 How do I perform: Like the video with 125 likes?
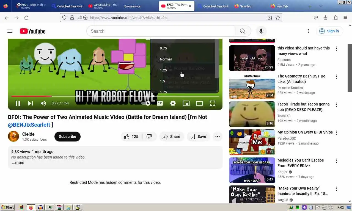pos(131,137)
